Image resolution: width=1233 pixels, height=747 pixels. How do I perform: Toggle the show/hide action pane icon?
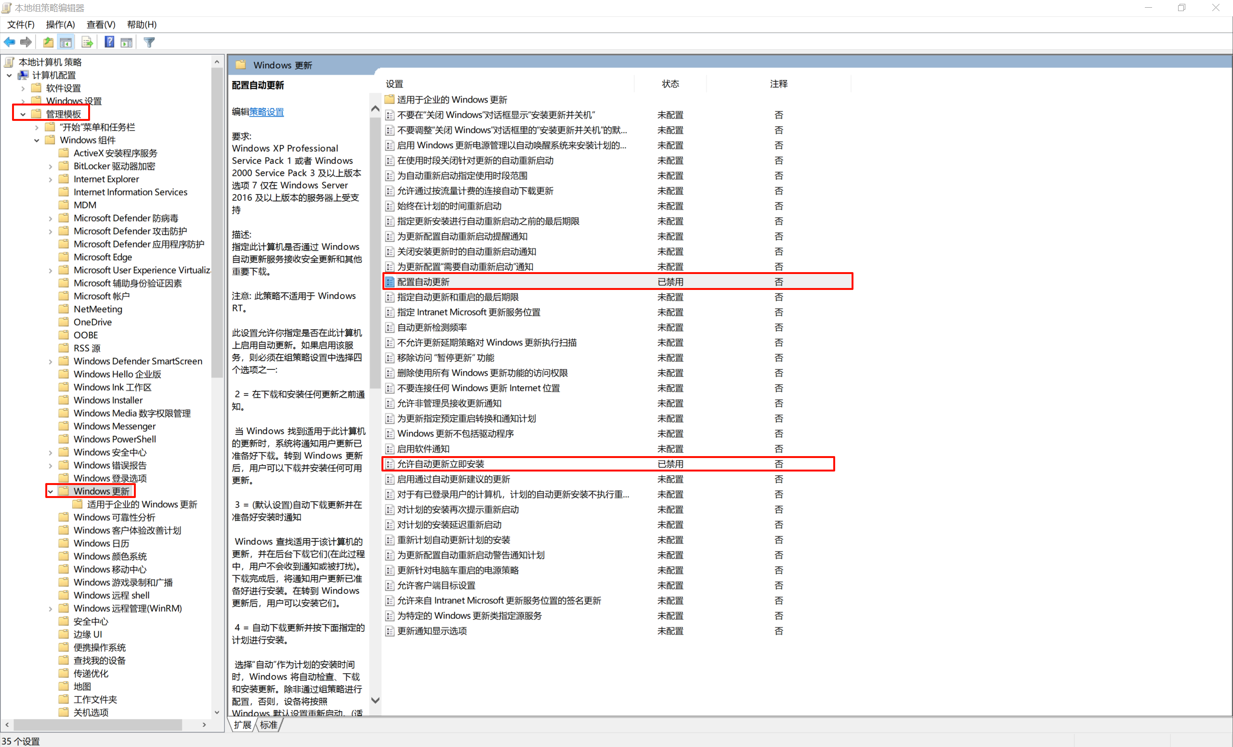(127, 42)
